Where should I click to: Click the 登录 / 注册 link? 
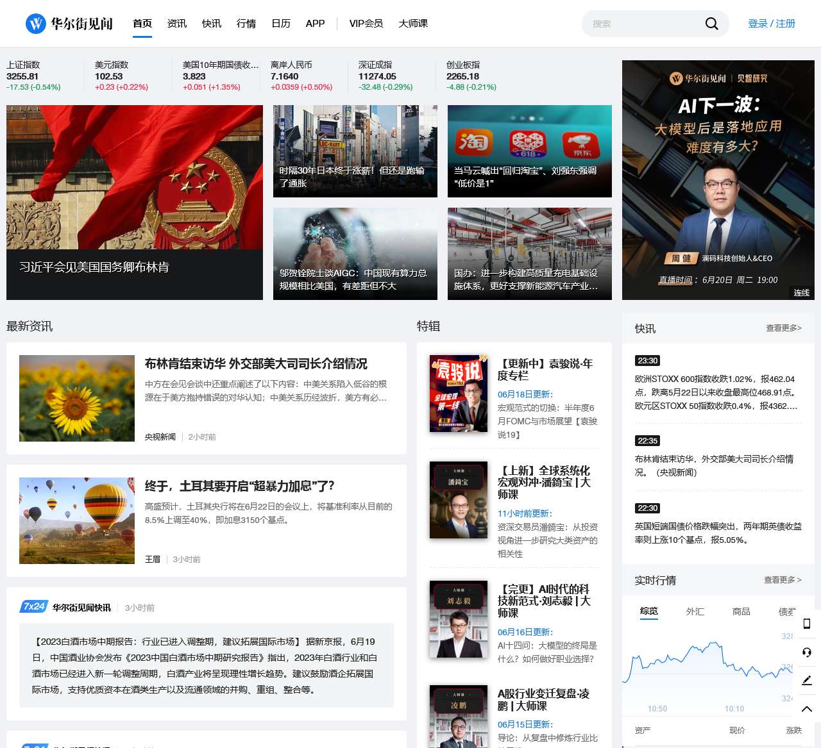[772, 24]
